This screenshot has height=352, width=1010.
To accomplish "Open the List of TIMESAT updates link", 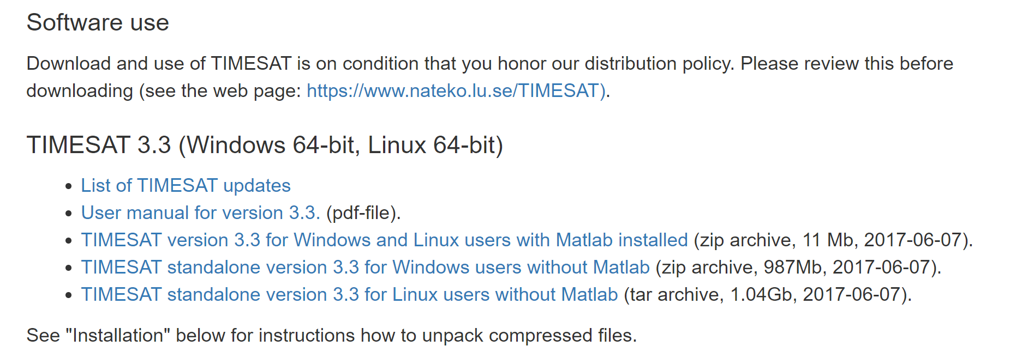I will 186,186.
